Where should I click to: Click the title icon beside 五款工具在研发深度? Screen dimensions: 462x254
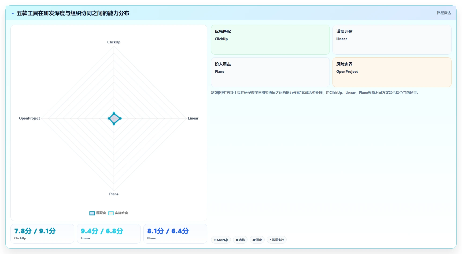tap(13, 13)
